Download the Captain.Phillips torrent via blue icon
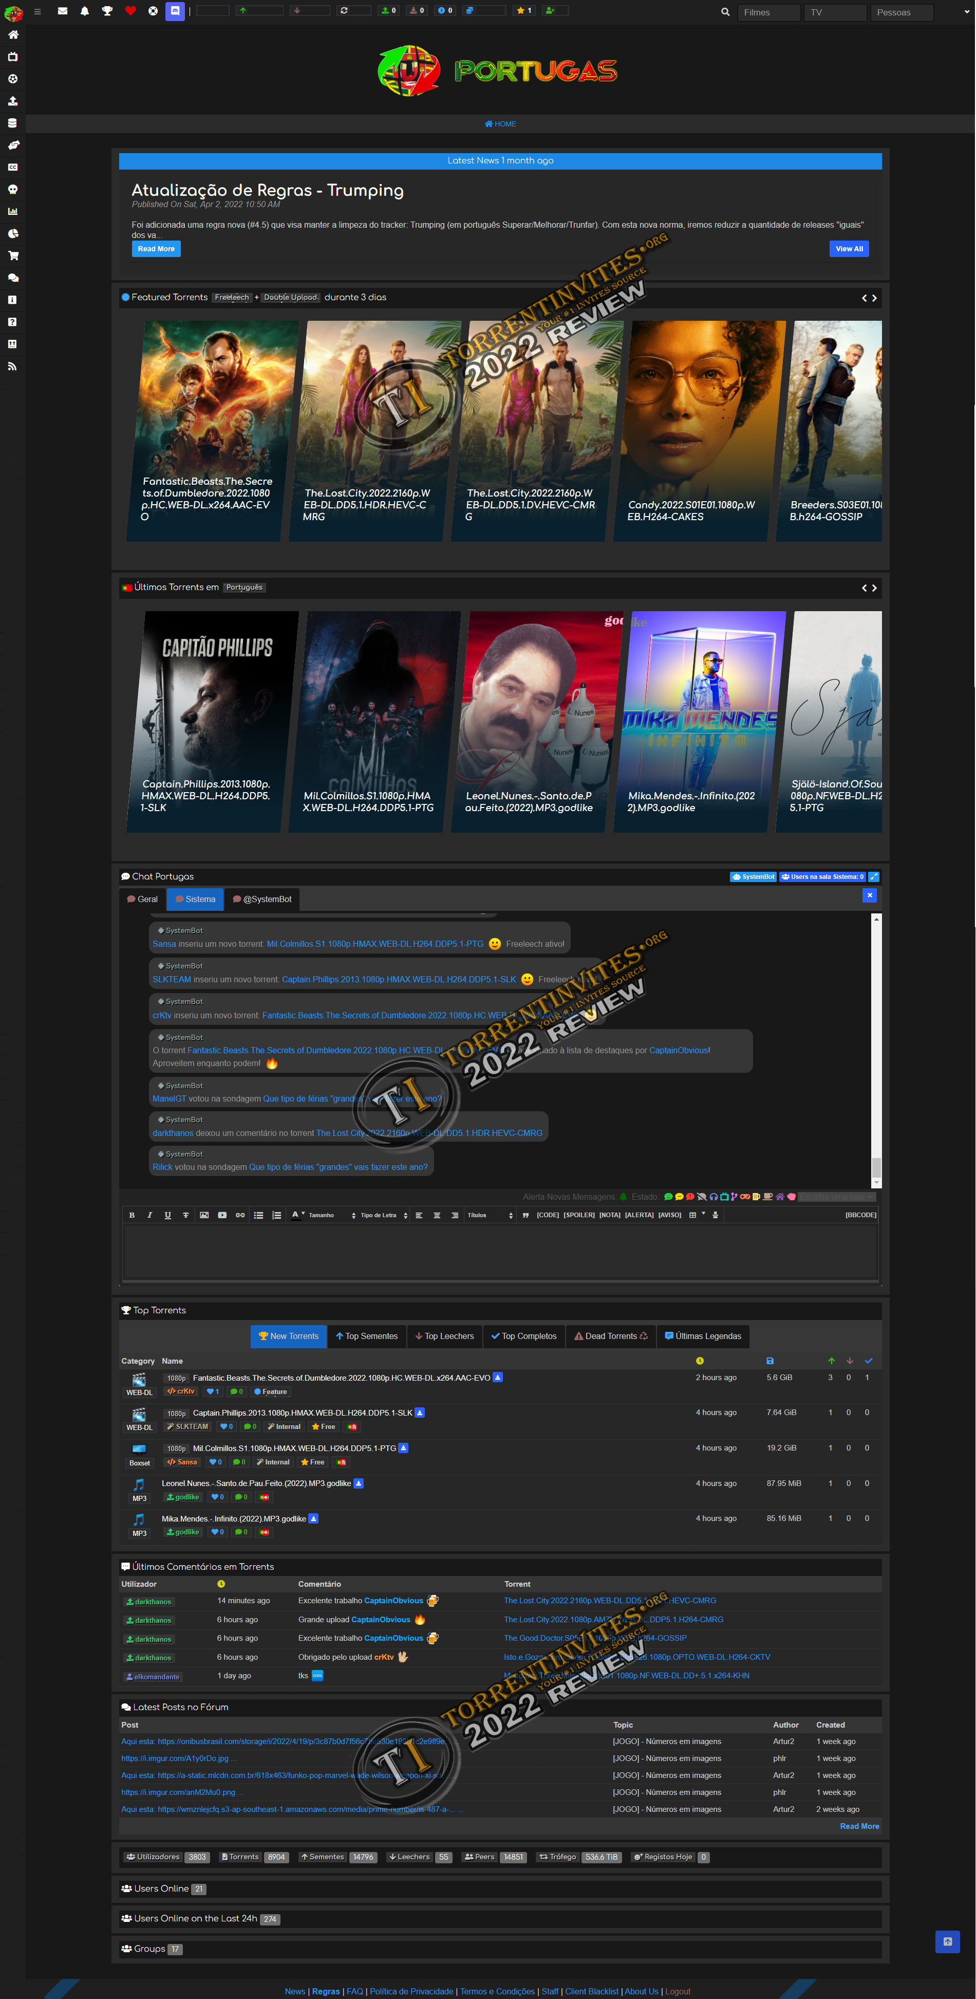976x1999 pixels. click(x=419, y=1413)
